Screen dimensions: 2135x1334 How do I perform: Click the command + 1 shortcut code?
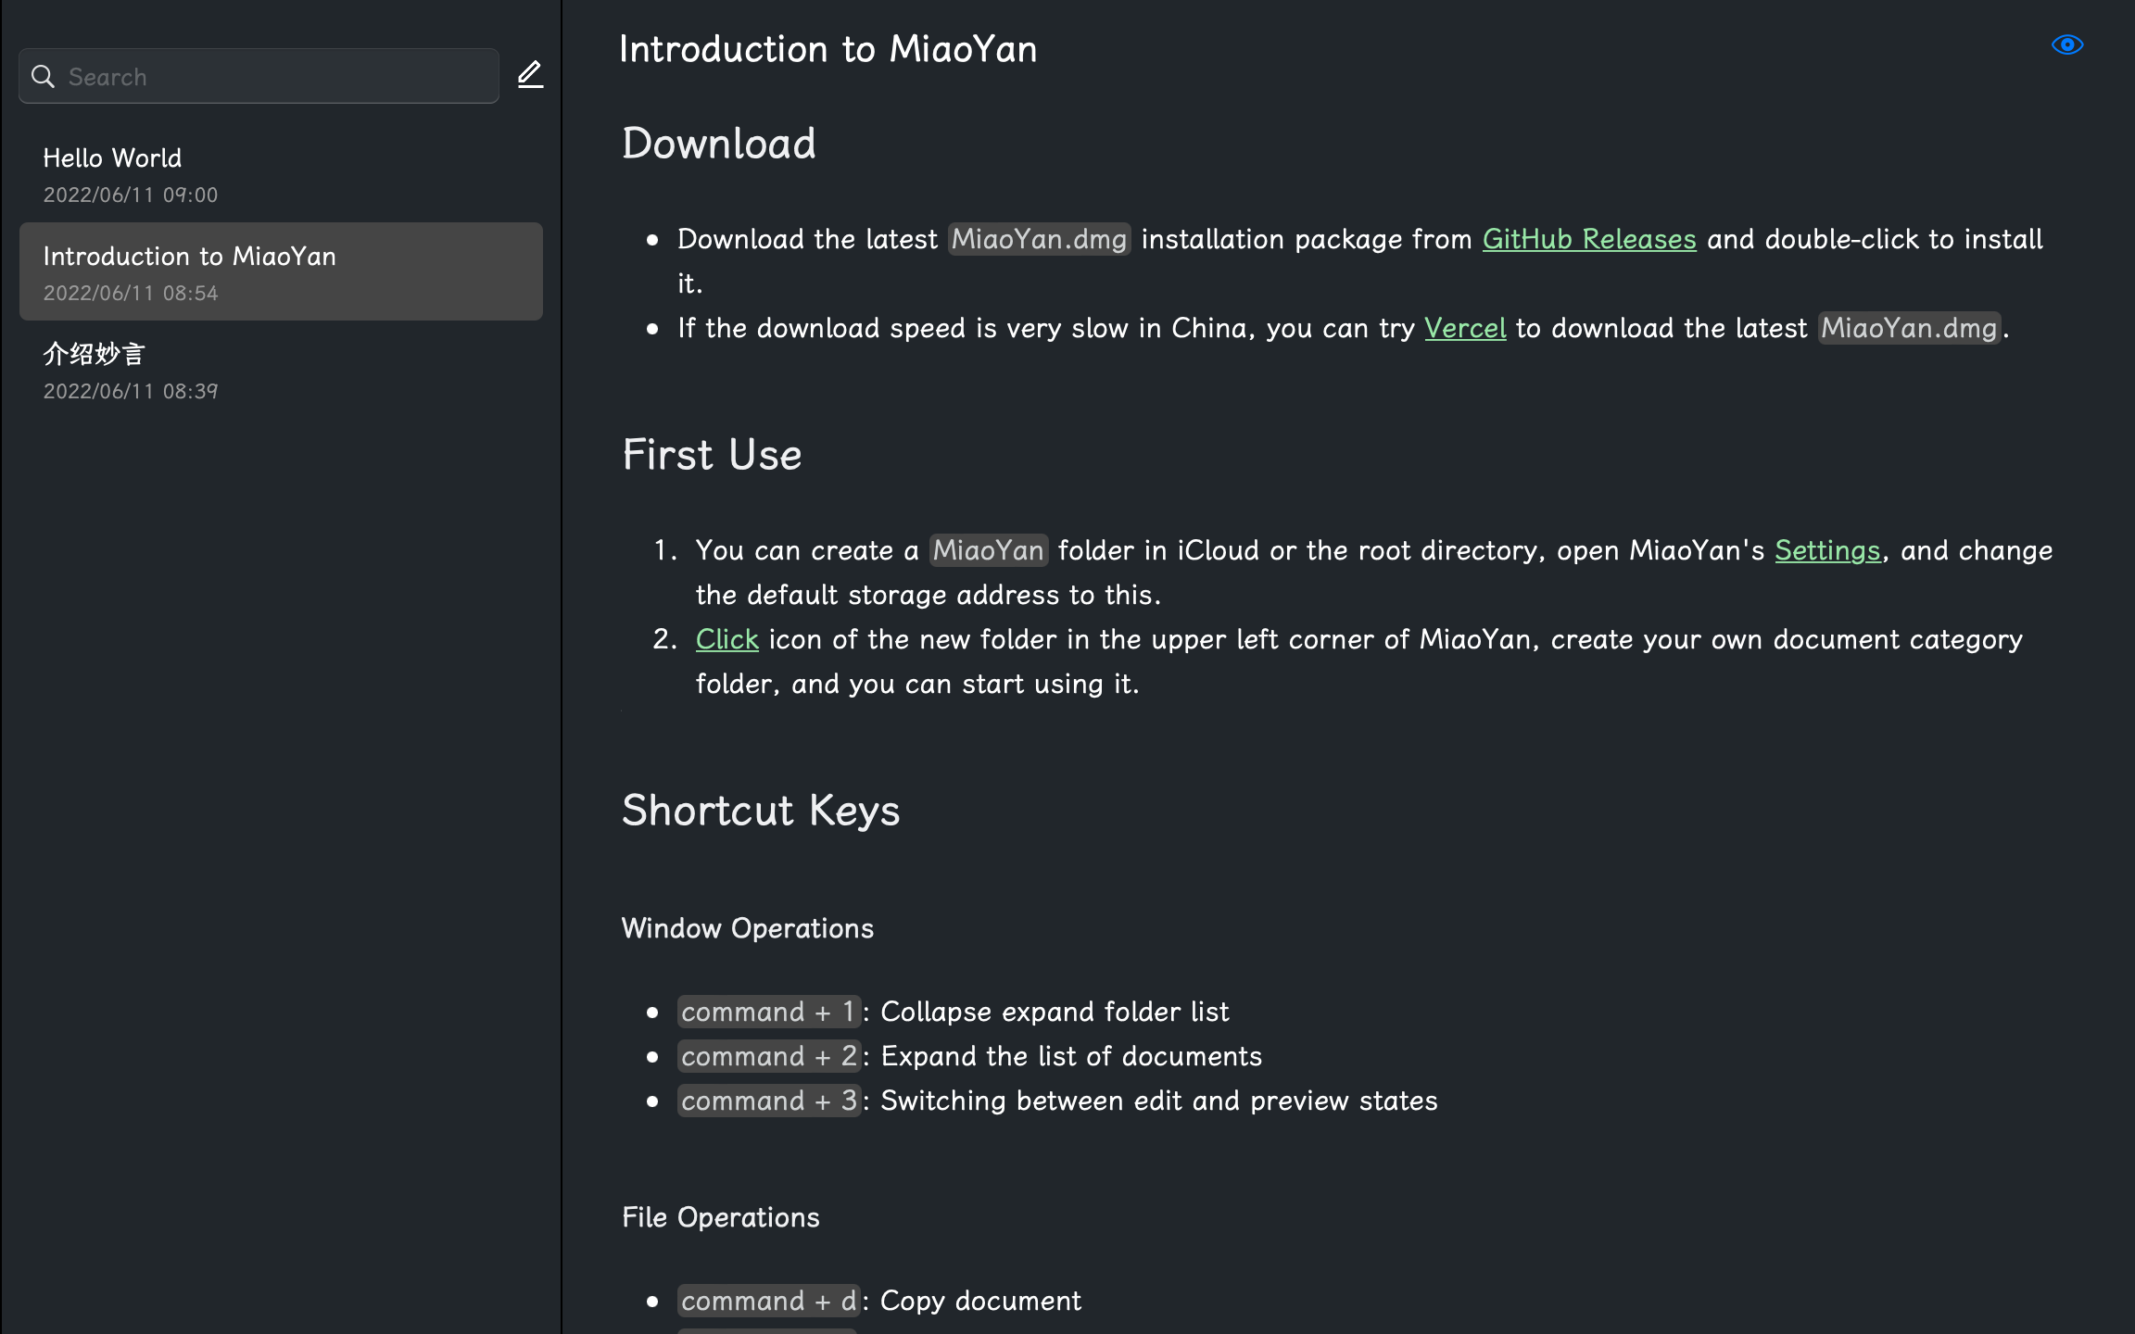click(x=769, y=1012)
